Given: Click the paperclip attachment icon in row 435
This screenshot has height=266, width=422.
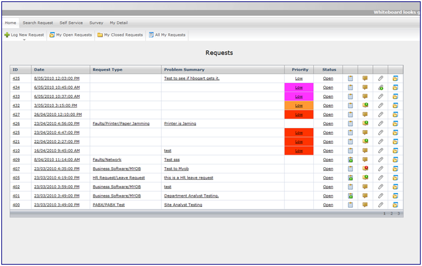Looking at the screenshot, I should [x=380, y=78].
